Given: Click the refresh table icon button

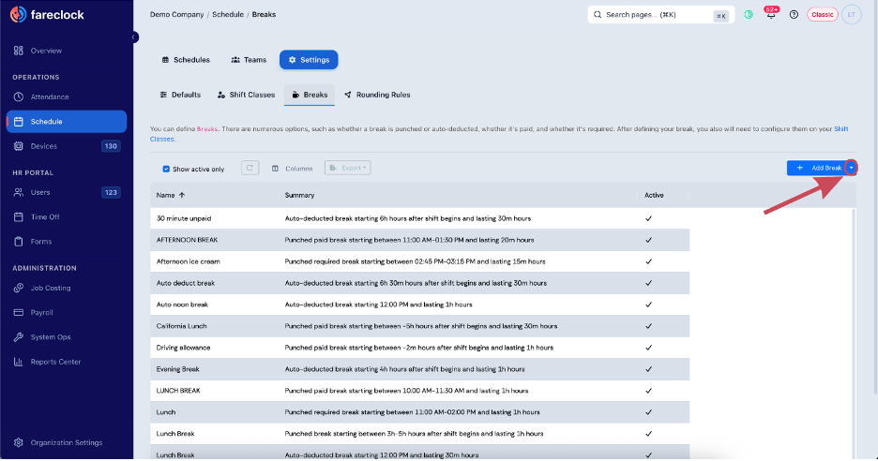Looking at the screenshot, I should (250, 168).
